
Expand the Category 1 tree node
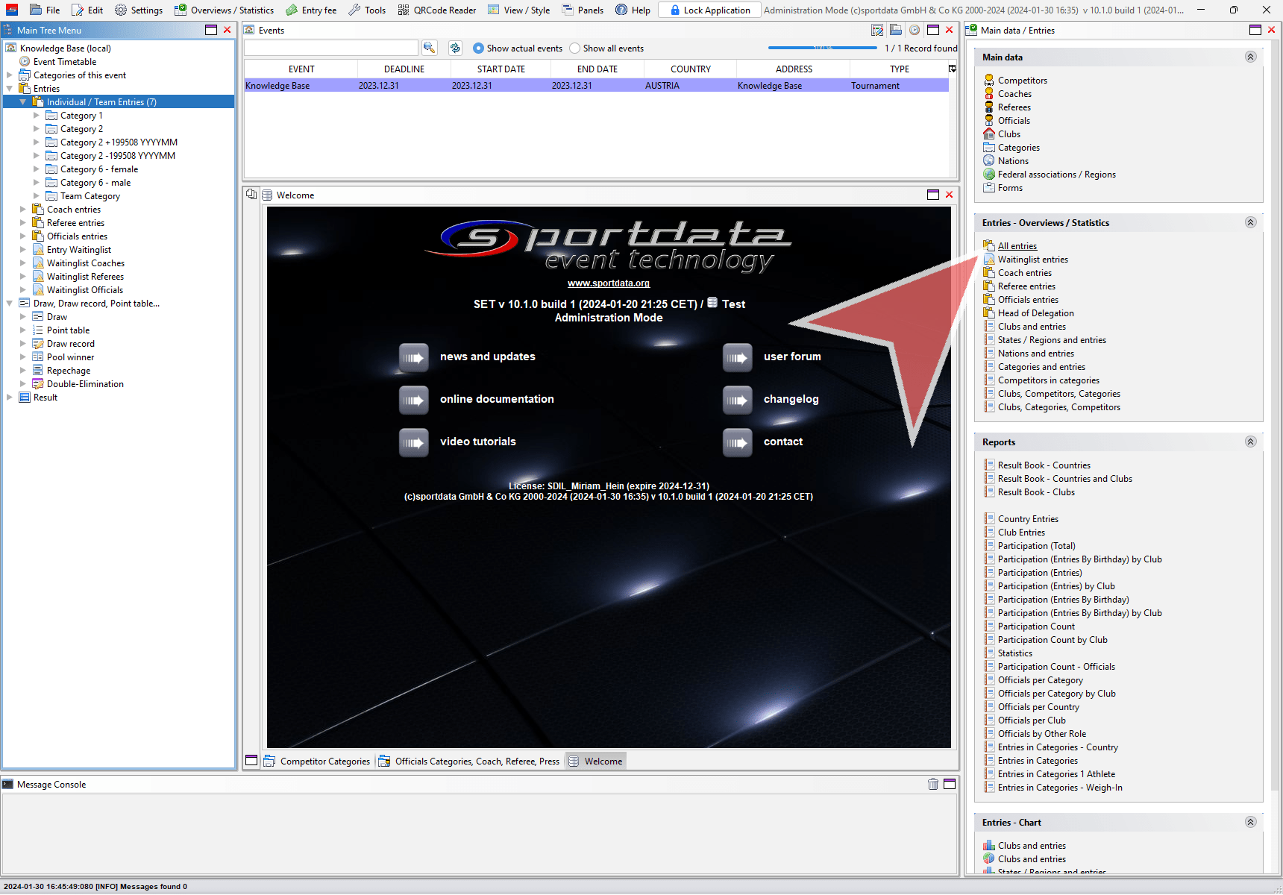click(x=36, y=116)
